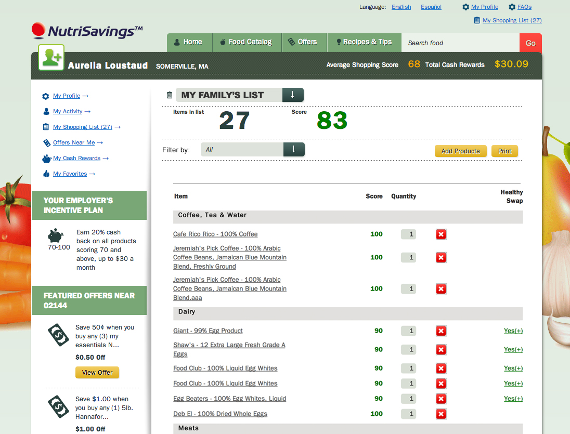Viewport: 570px width, 434px height.
Task: Click quantity field for Cafe Rico Rico
Action: pos(409,234)
